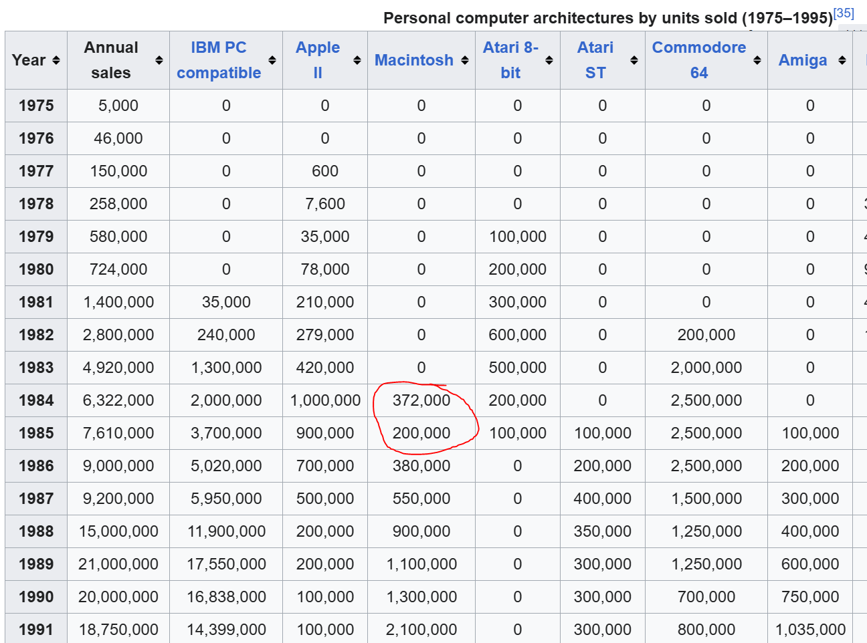The width and height of the screenshot is (867, 643).
Task: Select the 1979 row header
Action: coord(36,237)
